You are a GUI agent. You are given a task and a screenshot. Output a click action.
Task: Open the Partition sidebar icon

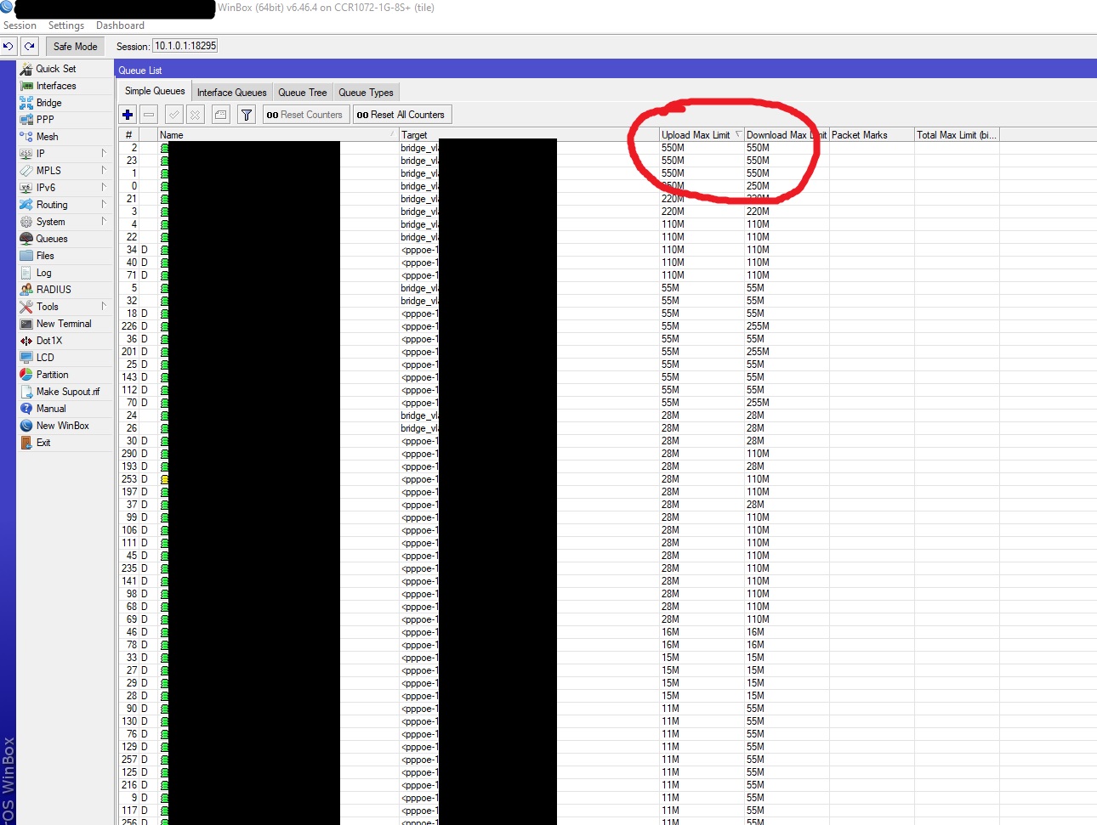pyautogui.click(x=26, y=375)
